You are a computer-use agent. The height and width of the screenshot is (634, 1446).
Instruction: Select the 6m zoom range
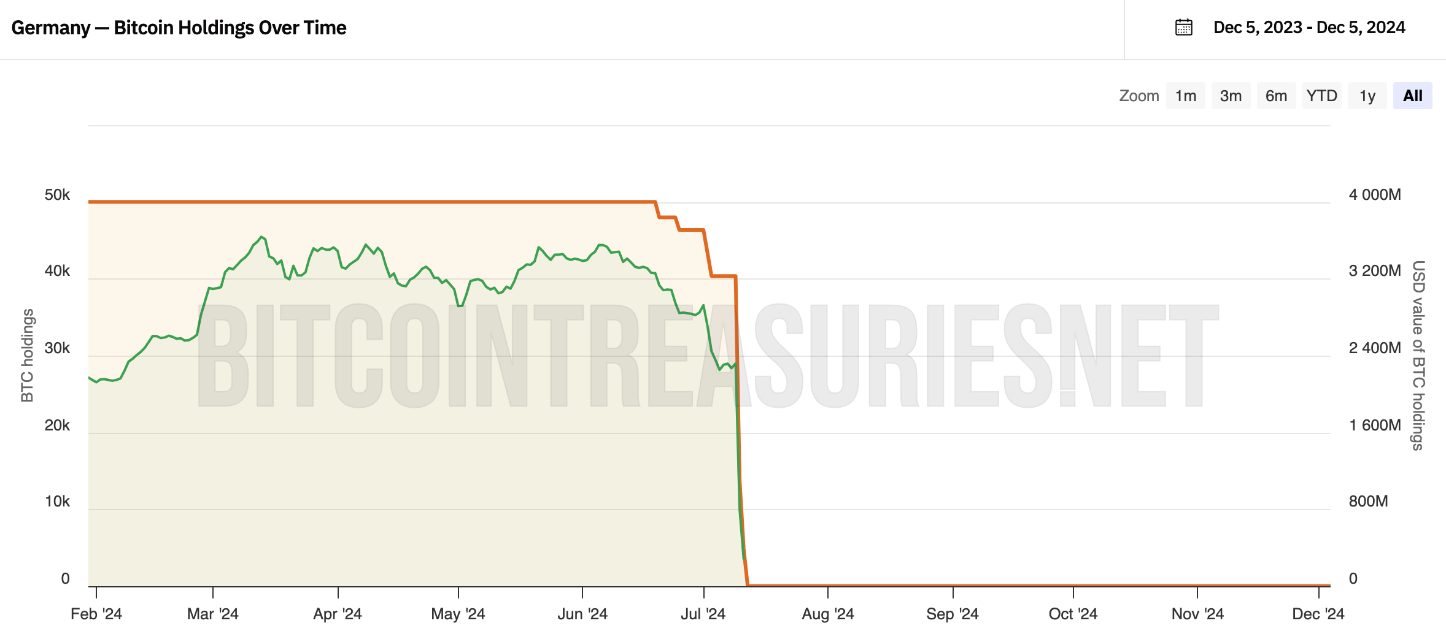click(x=1276, y=96)
